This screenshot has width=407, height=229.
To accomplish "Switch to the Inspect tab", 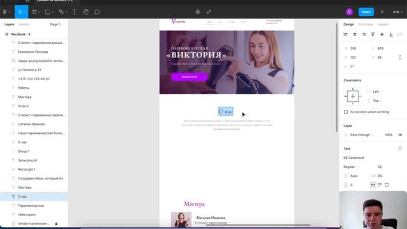I will (383, 24).
